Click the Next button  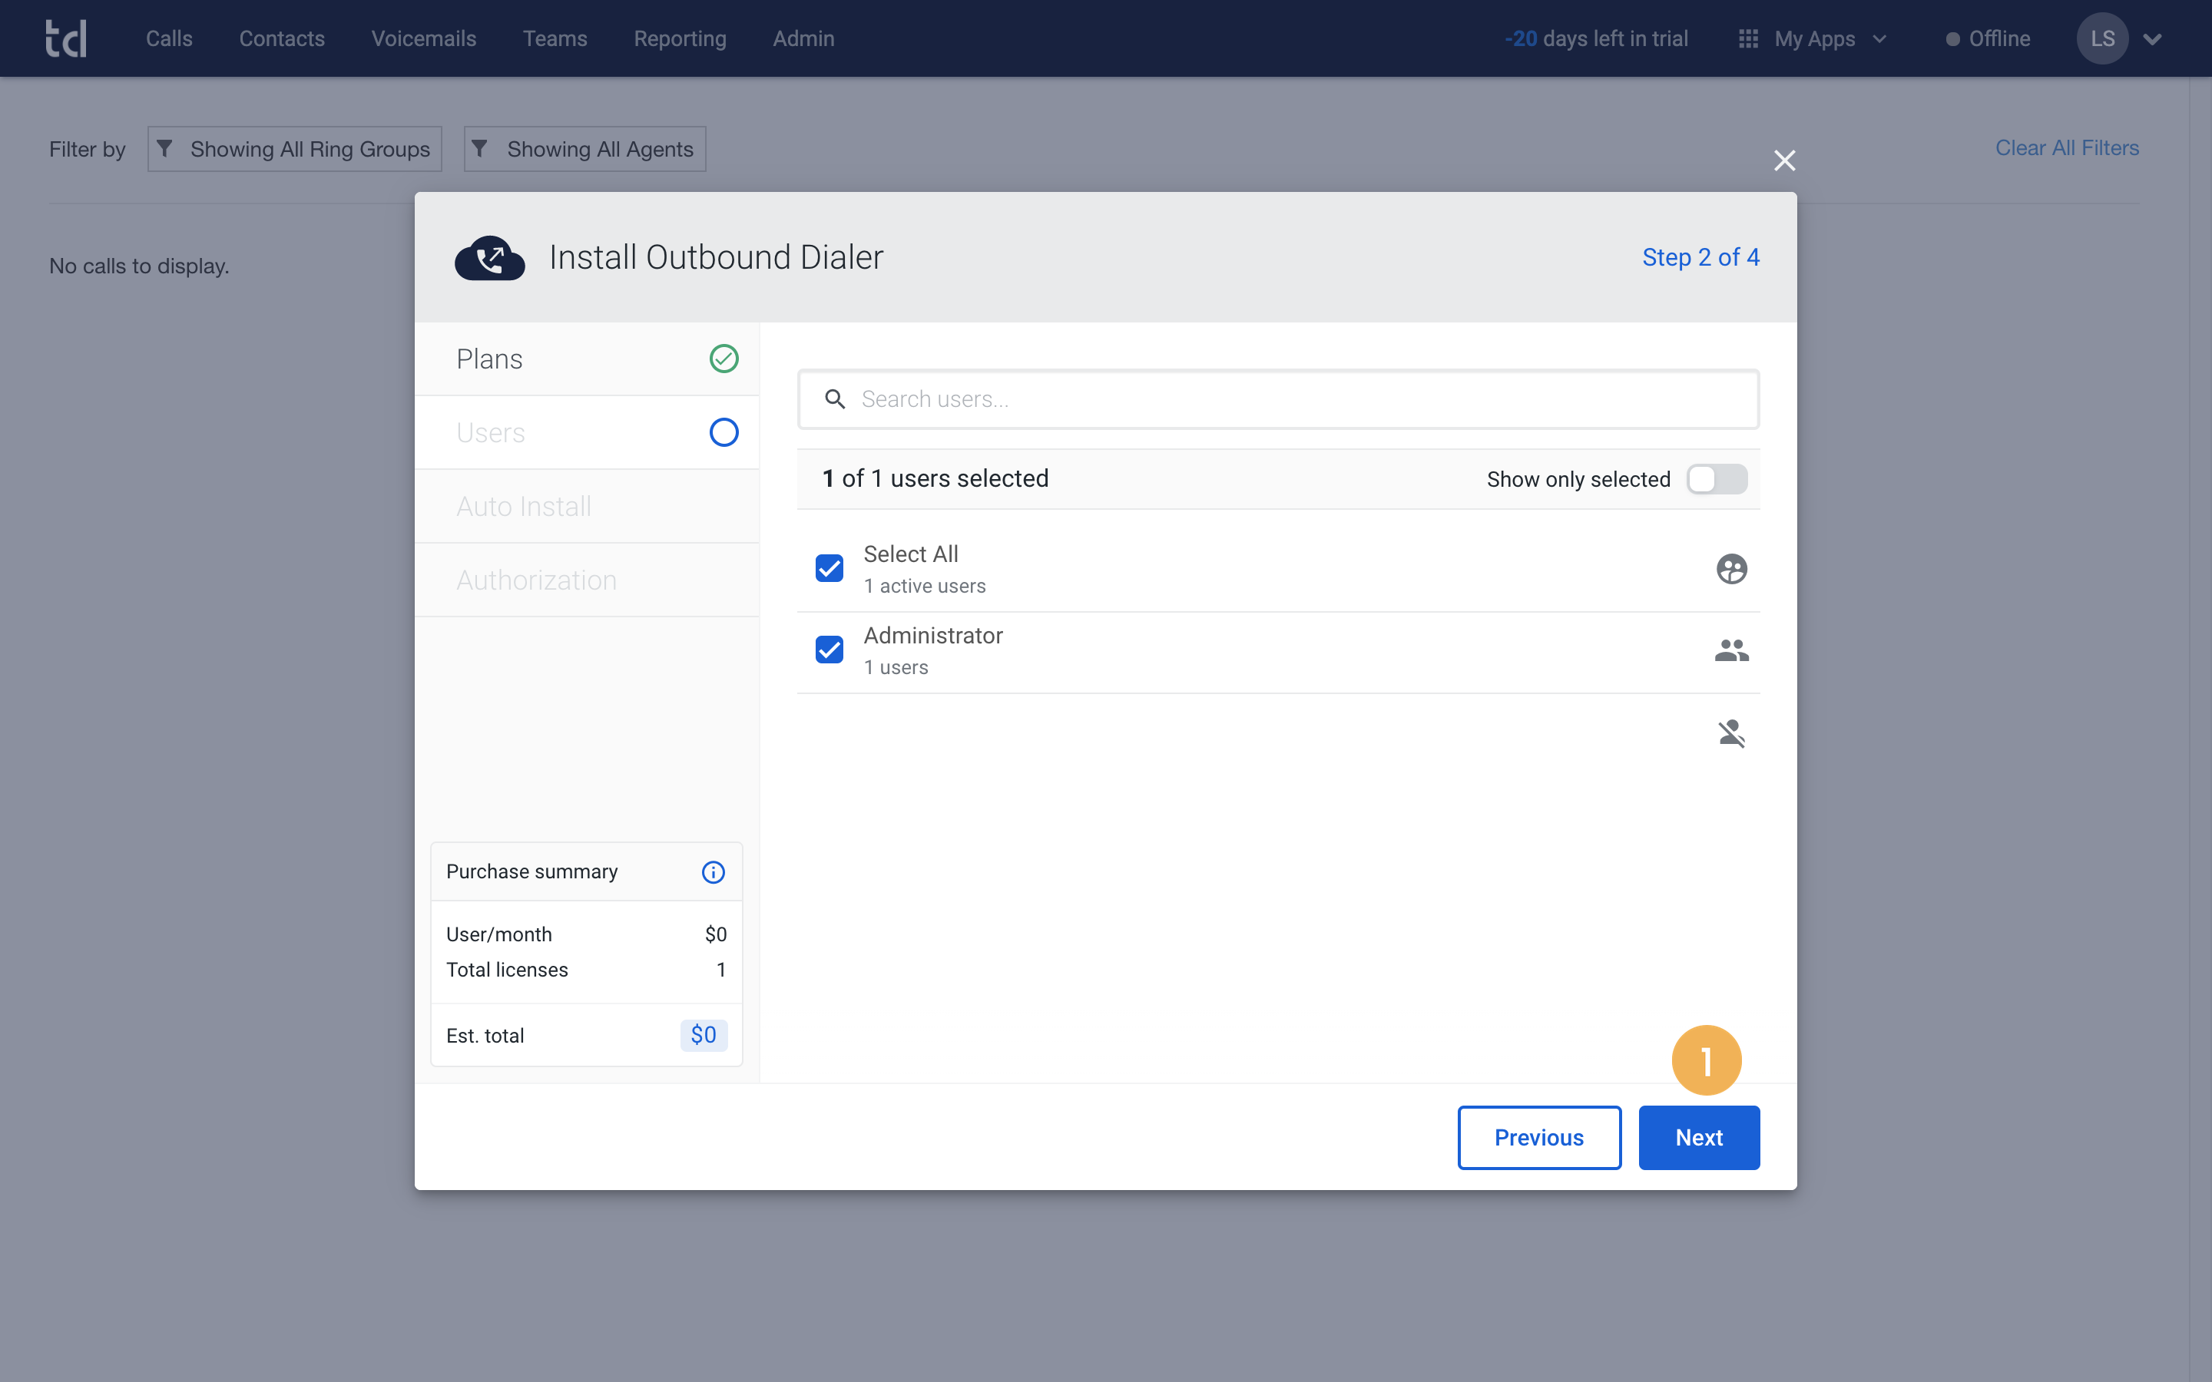click(x=1698, y=1137)
